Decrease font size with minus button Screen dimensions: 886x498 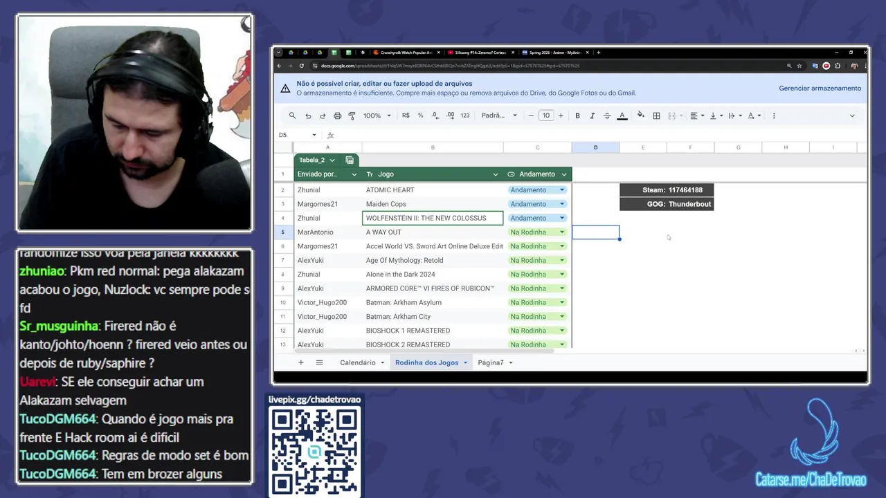tap(531, 116)
